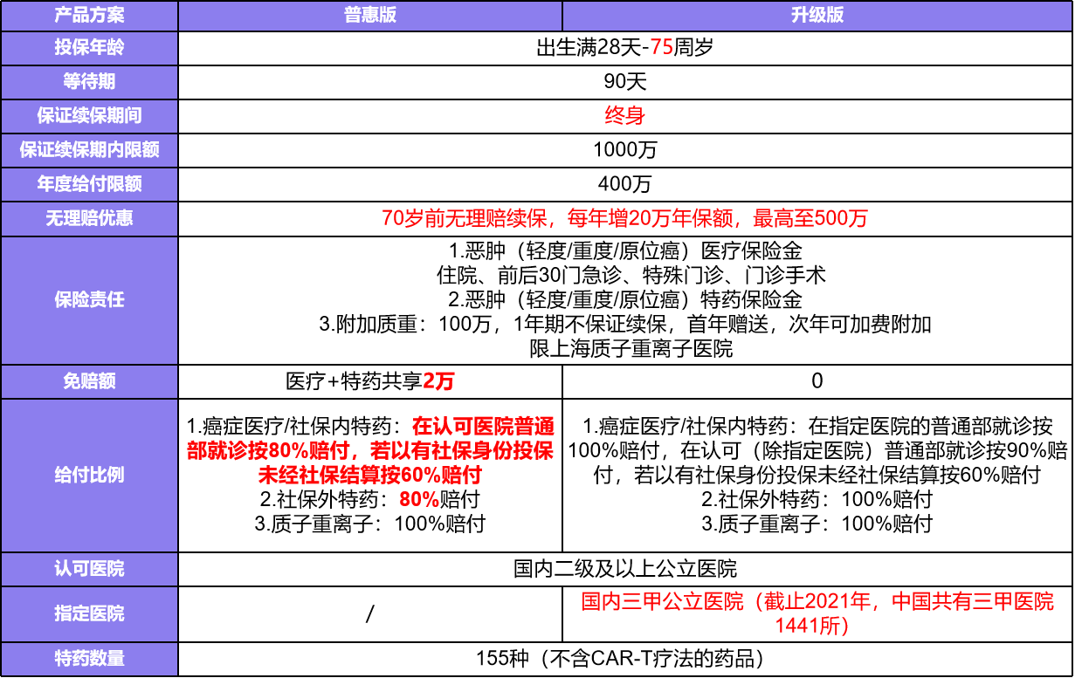Click the 90天 waiting period value
Image resolution: width=1082 pixels, height=678 pixels.
(x=624, y=82)
